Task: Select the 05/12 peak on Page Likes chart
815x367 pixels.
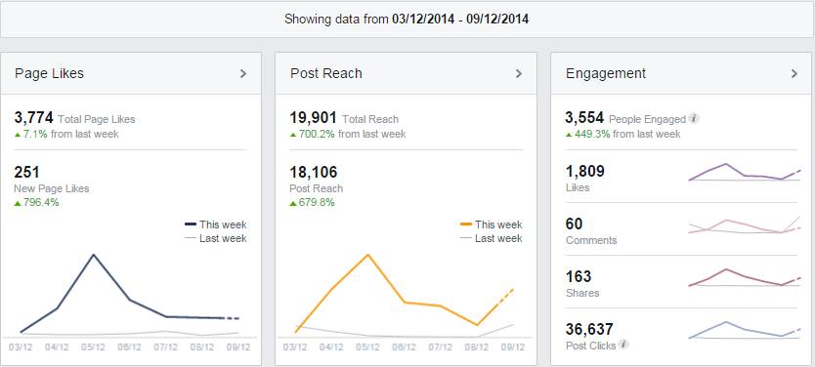Action: (x=93, y=256)
